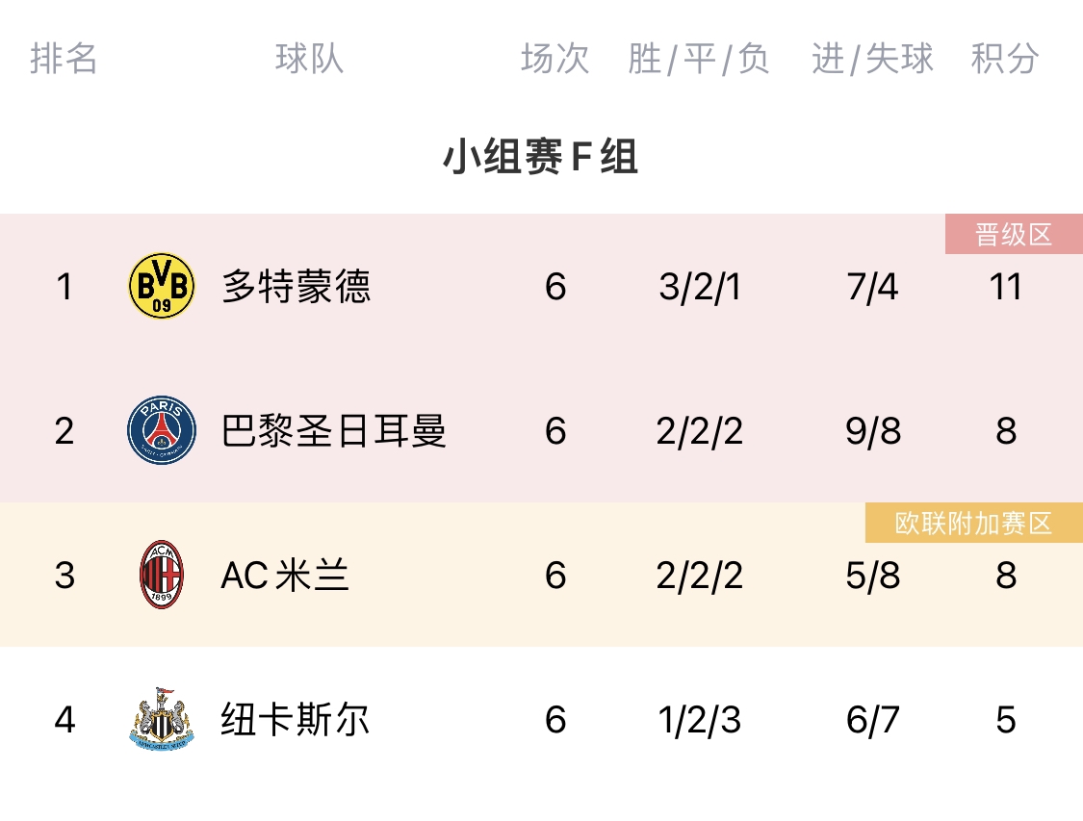Click the 进/失球 column header
This screenshot has width=1083, height=821.
pos(872,59)
